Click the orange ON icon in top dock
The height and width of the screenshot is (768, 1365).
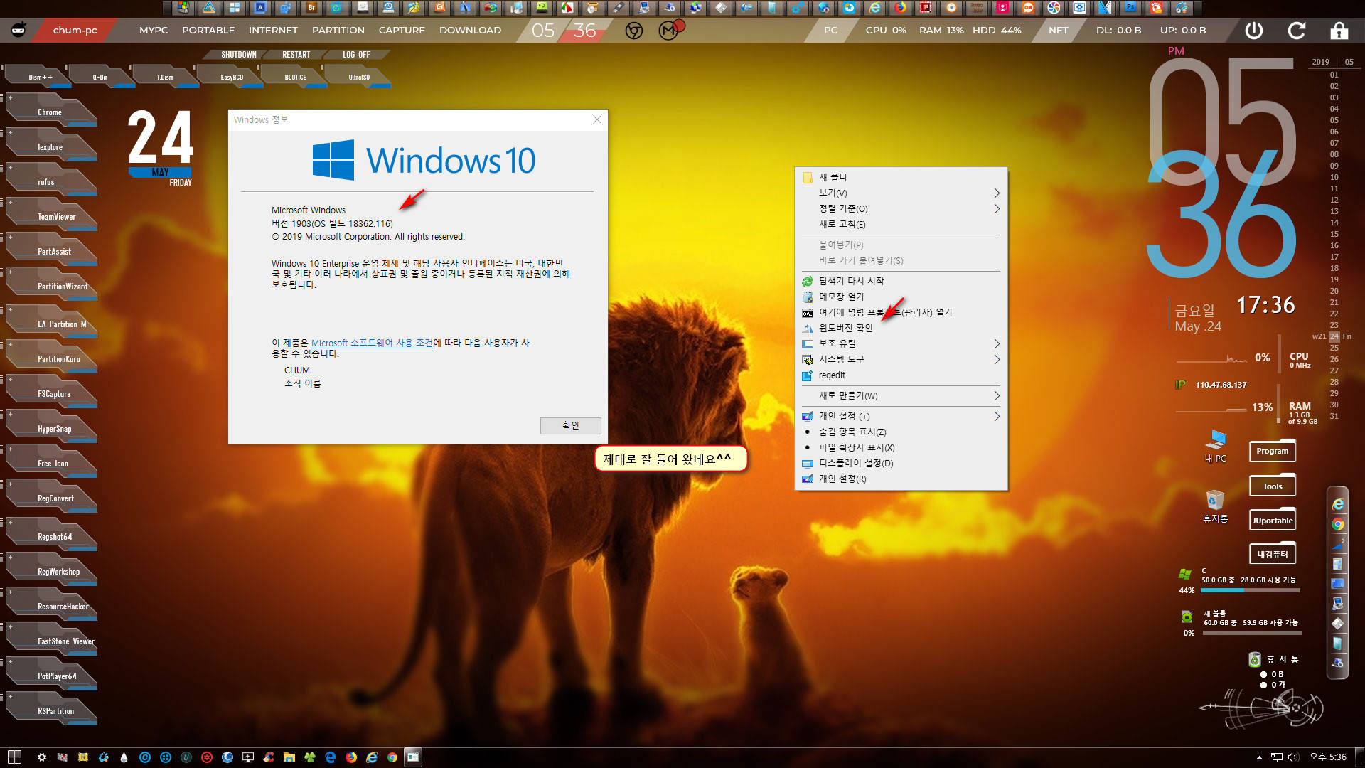(1028, 8)
